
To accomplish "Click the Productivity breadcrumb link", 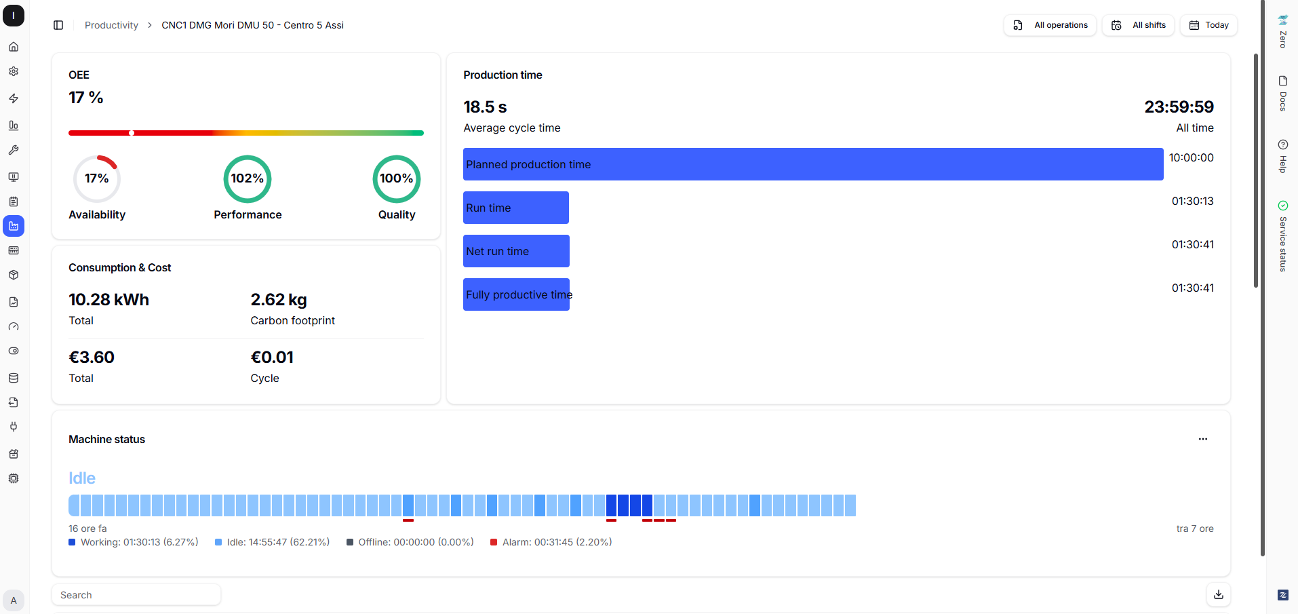I will 111,25.
